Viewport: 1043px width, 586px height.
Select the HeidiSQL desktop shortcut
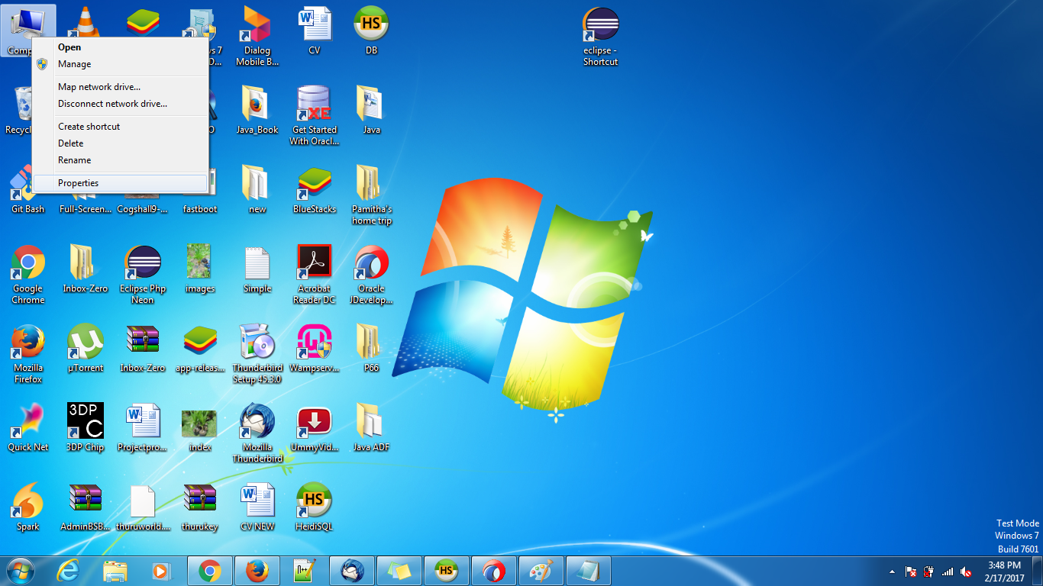[x=315, y=507]
